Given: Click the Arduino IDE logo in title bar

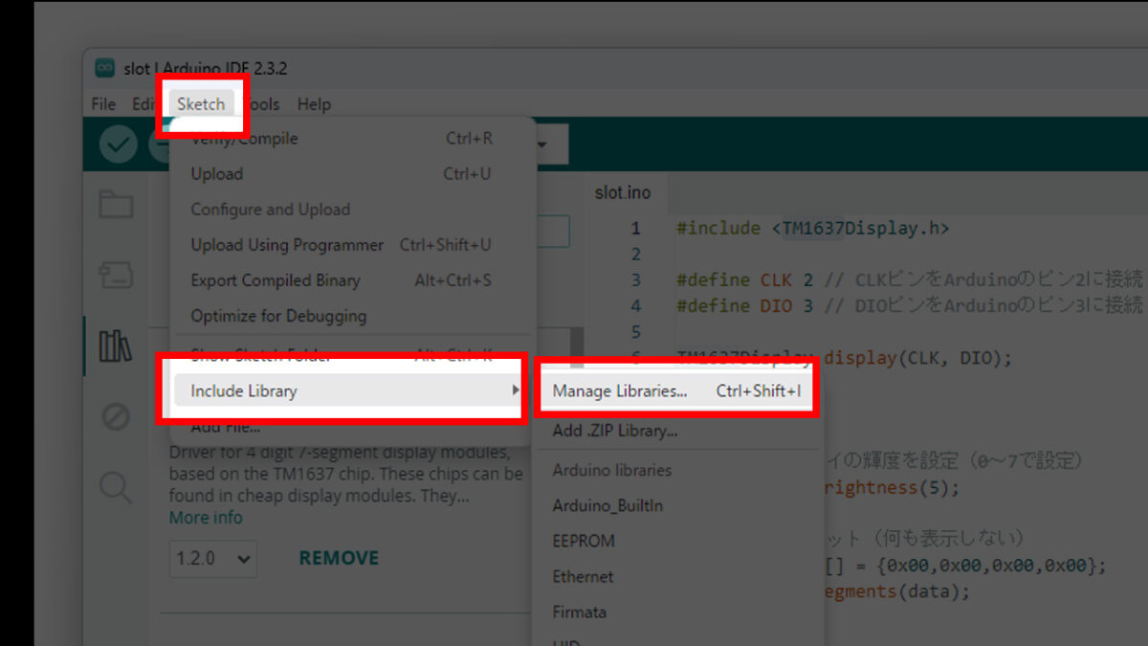Looking at the screenshot, I should [103, 69].
